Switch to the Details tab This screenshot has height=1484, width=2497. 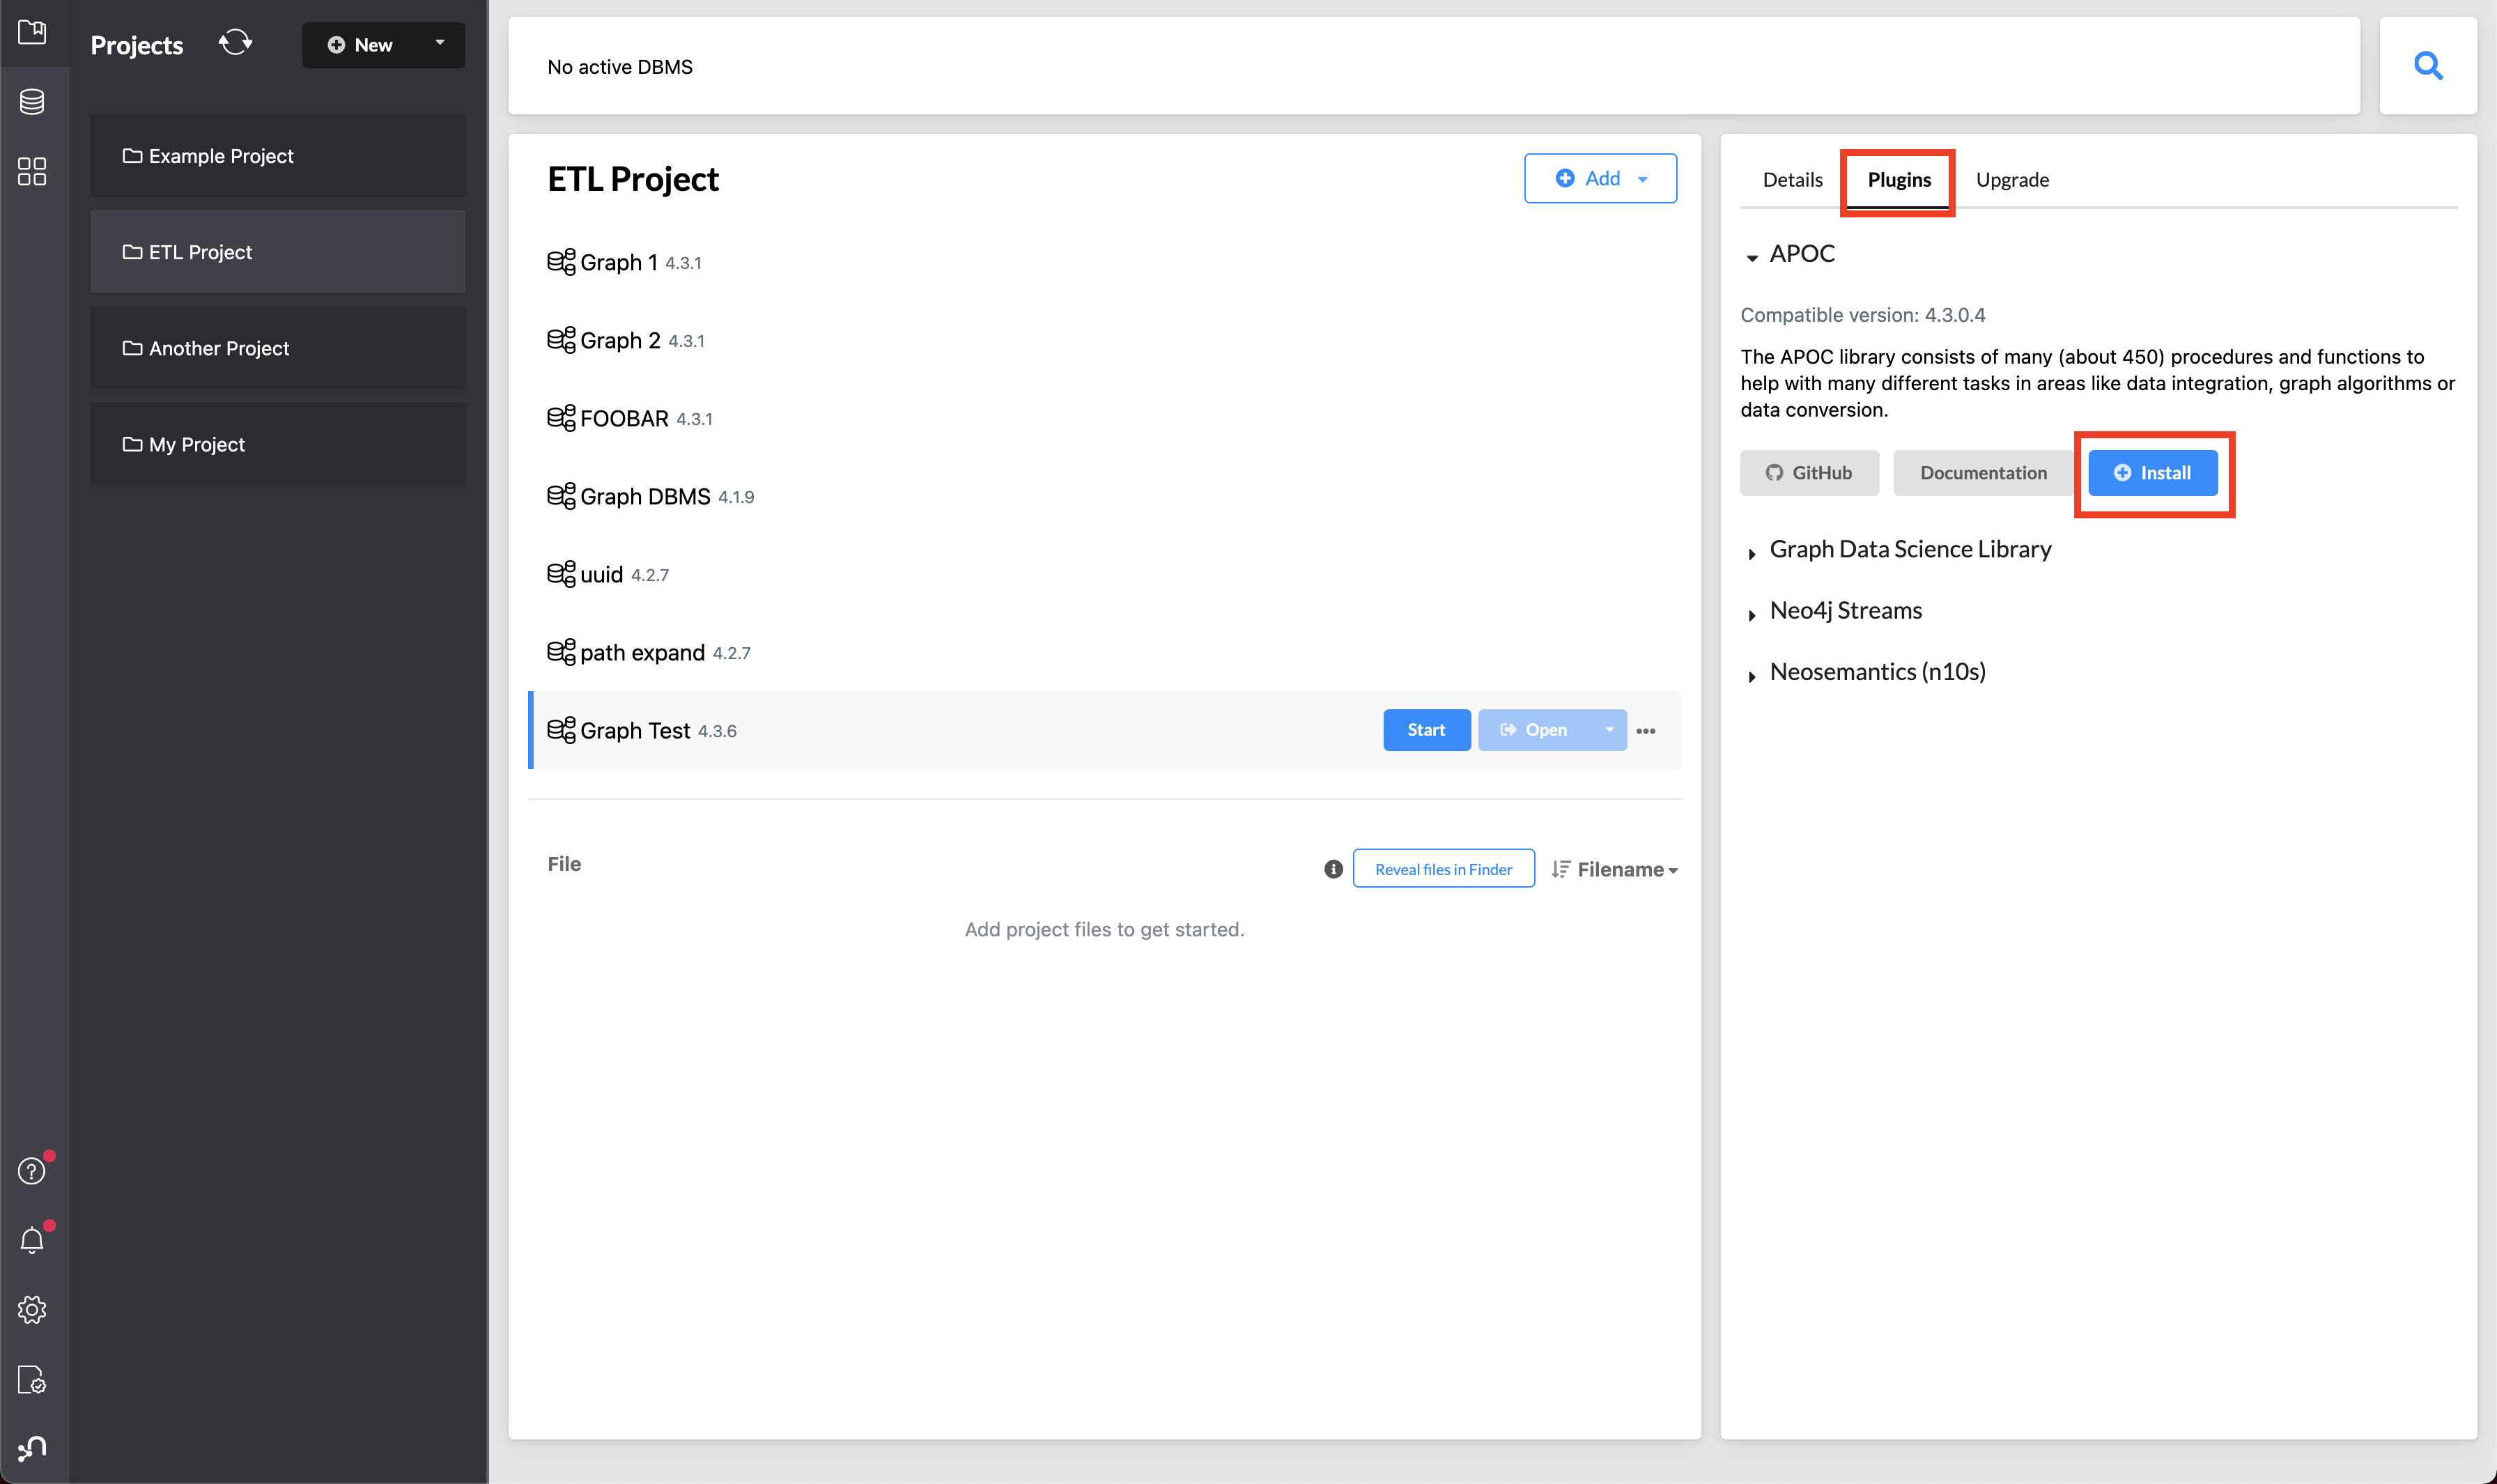1793,178
